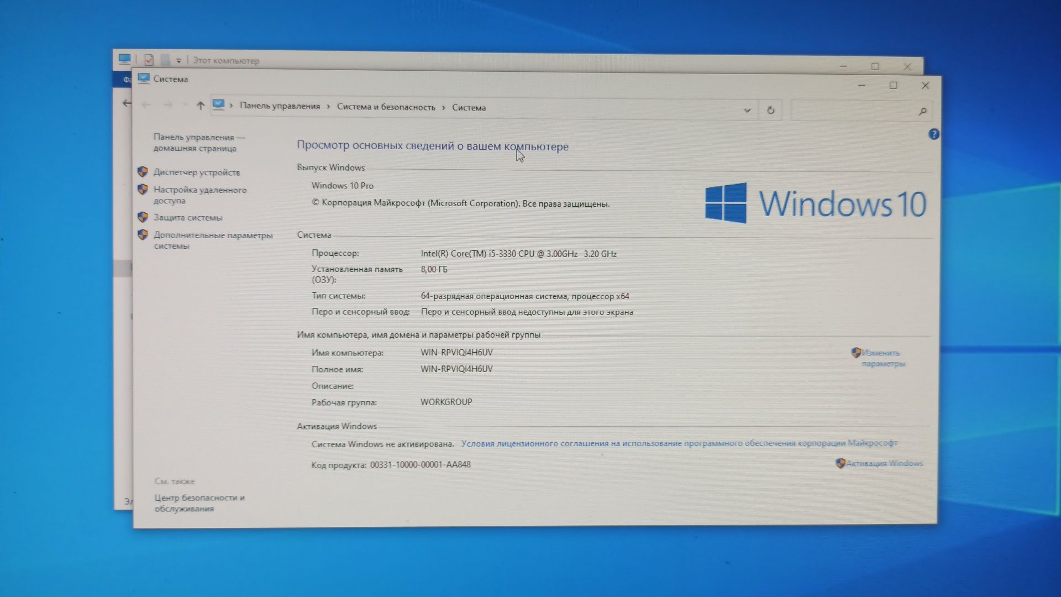Maximize the Этот компьютер background window

tap(875, 66)
